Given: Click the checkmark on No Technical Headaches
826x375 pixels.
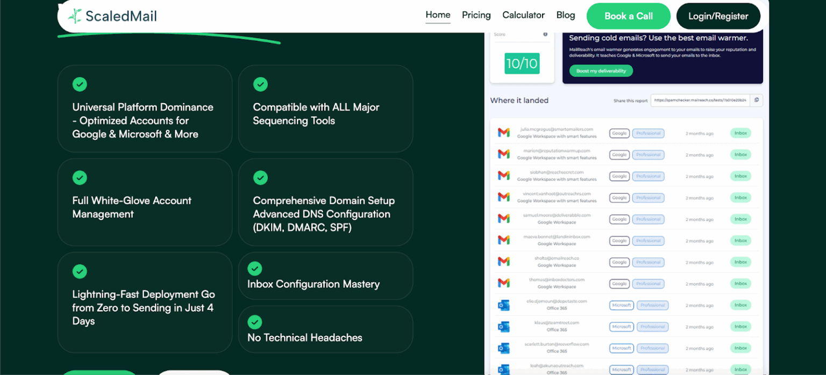Looking at the screenshot, I should 255,322.
